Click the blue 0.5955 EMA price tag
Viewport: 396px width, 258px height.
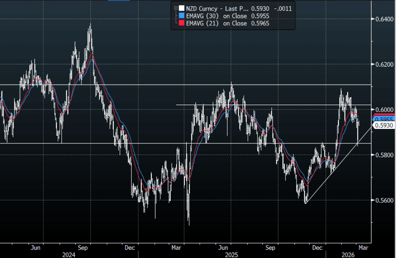pos(384,120)
